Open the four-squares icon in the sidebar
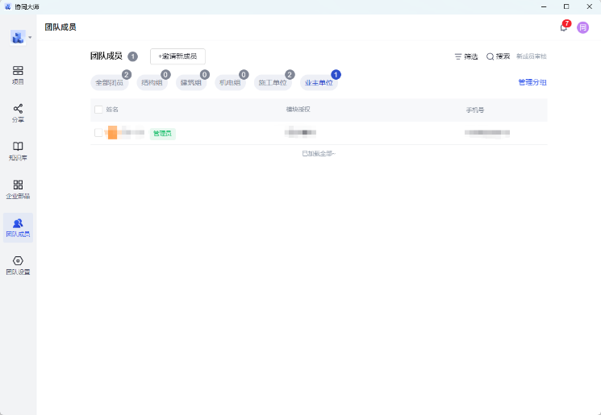Image resolution: width=601 pixels, height=415 pixels. coord(18,189)
